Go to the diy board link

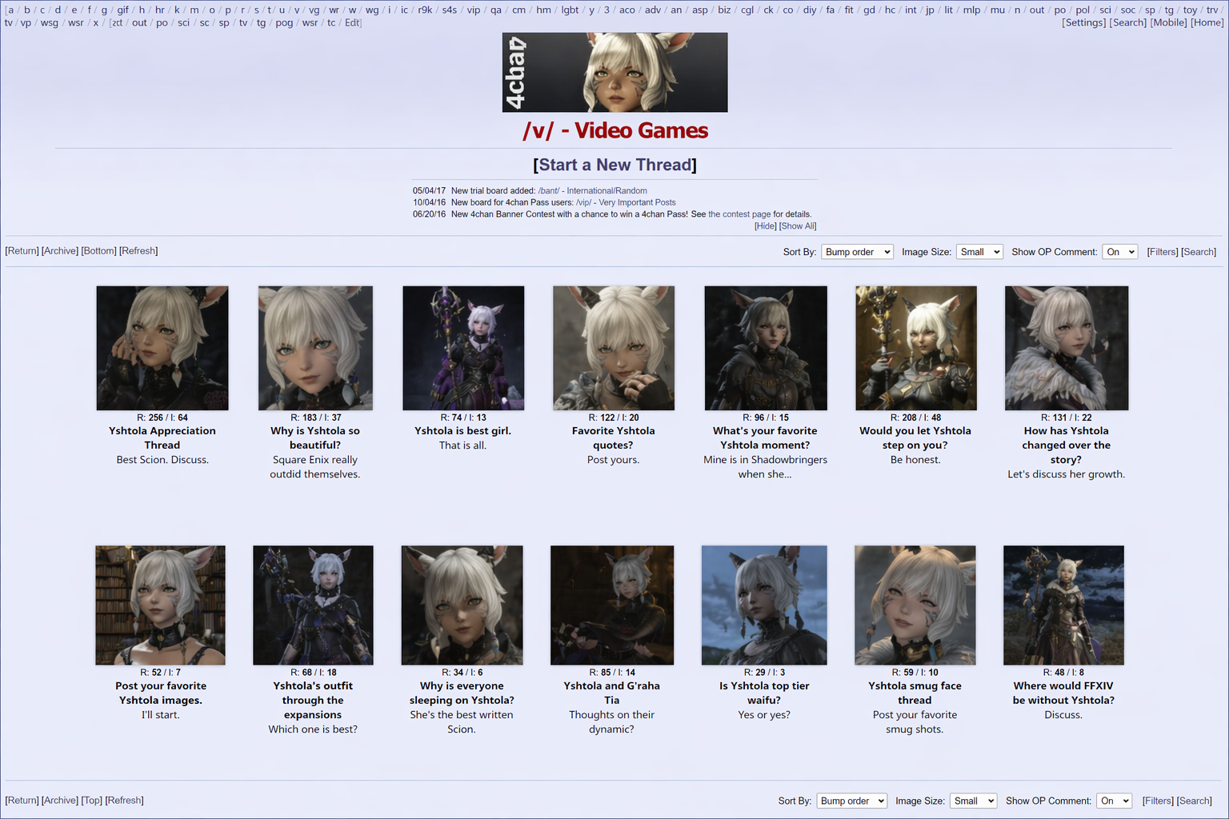(x=810, y=10)
